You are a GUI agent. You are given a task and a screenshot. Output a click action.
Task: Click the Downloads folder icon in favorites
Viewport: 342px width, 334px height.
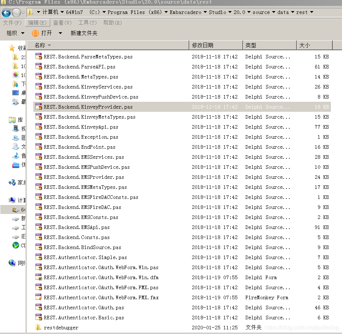16,84
